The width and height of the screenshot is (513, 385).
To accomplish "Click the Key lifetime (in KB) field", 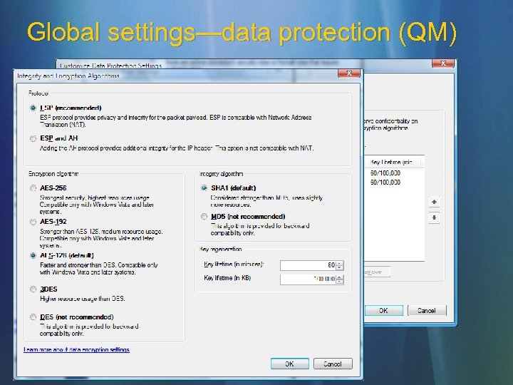I will [309, 279].
